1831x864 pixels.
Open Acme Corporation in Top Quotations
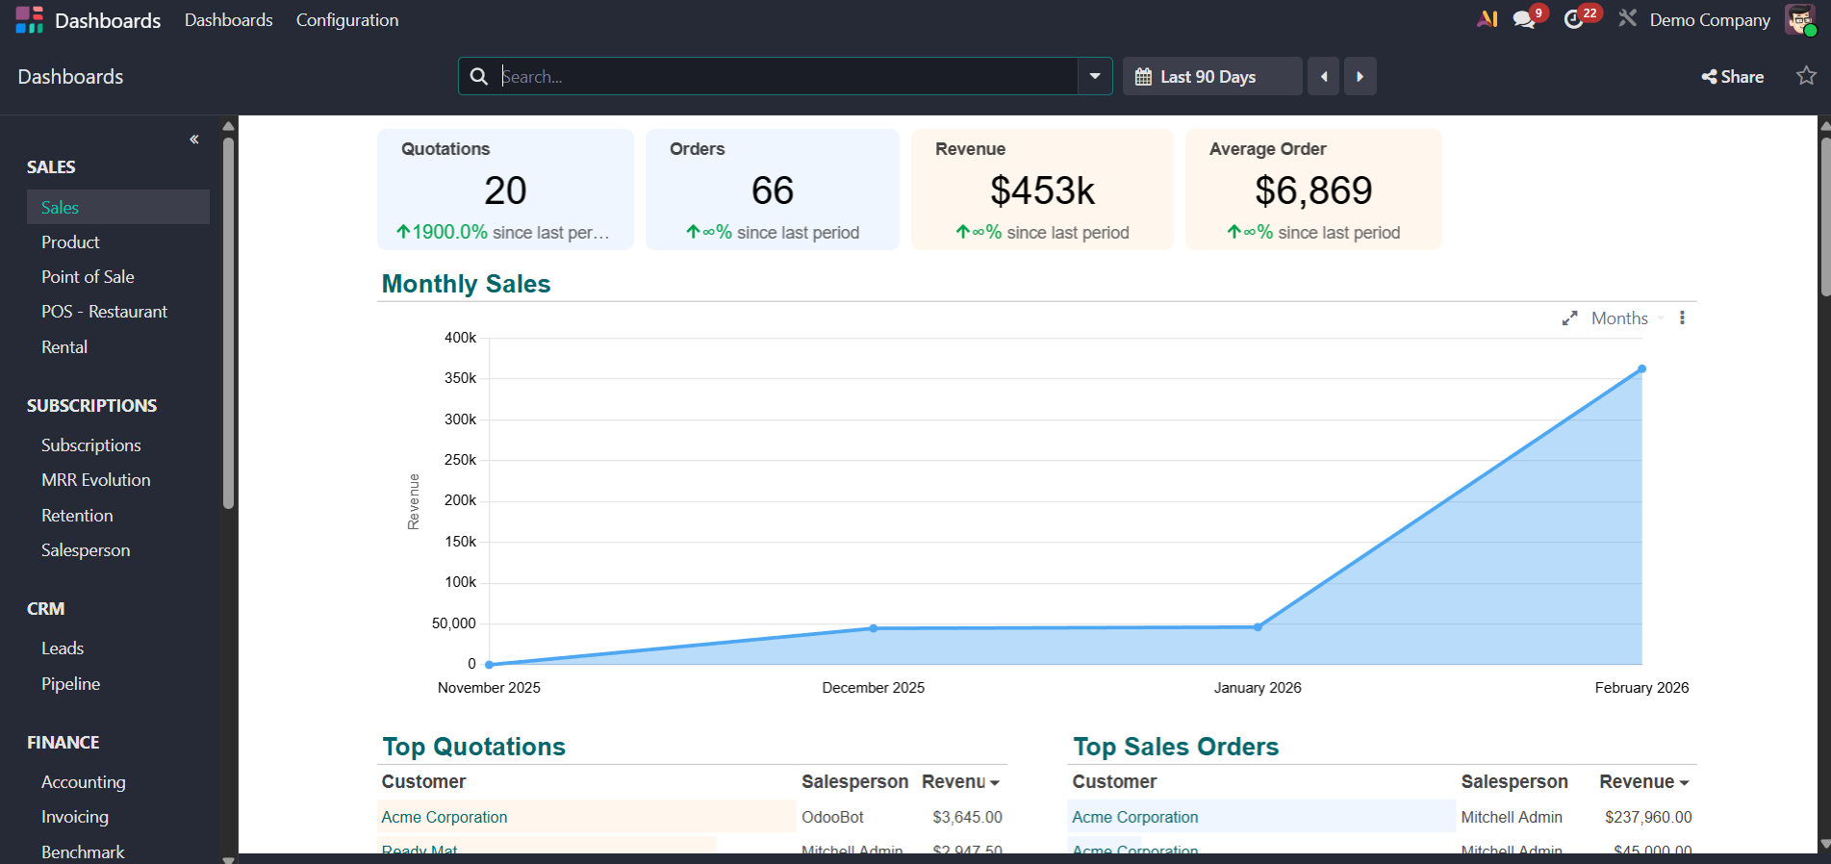(444, 817)
